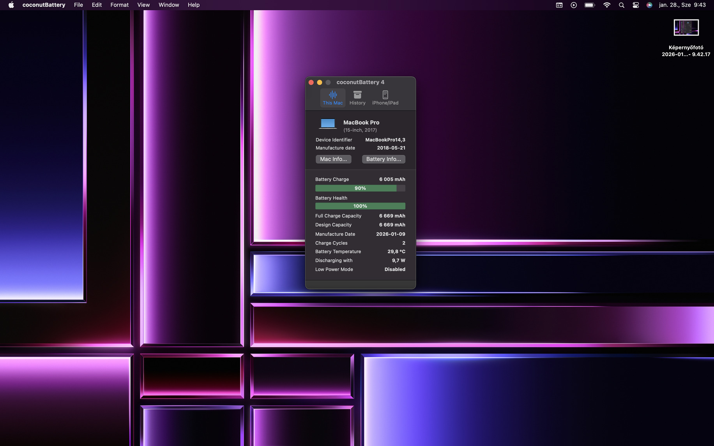Open the Apple menu
The height and width of the screenshot is (446, 714).
coord(11,5)
